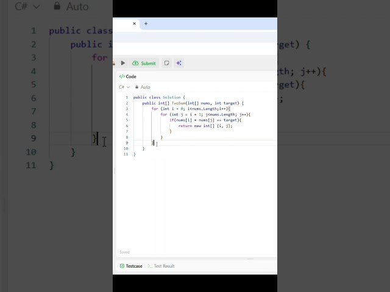The image size is (390, 292).
Task: Click closing brace on editor line 10
Action: point(144,148)
